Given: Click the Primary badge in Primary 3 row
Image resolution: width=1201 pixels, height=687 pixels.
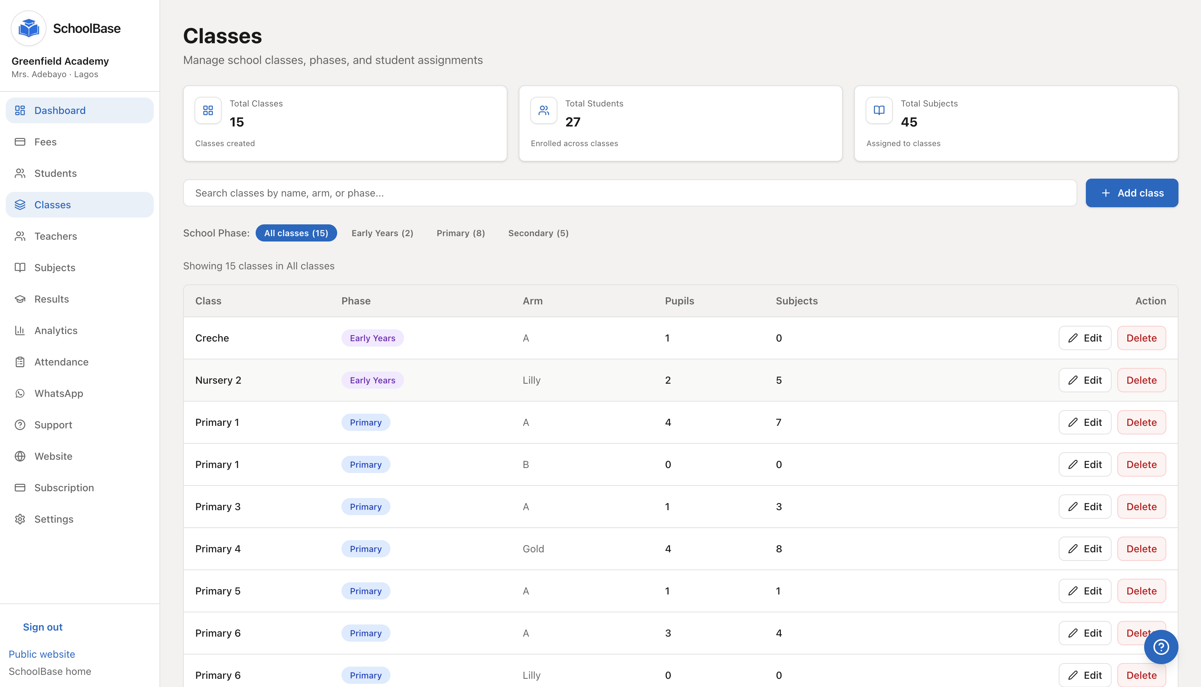Looking at the screenshot, I should point(366,507).
